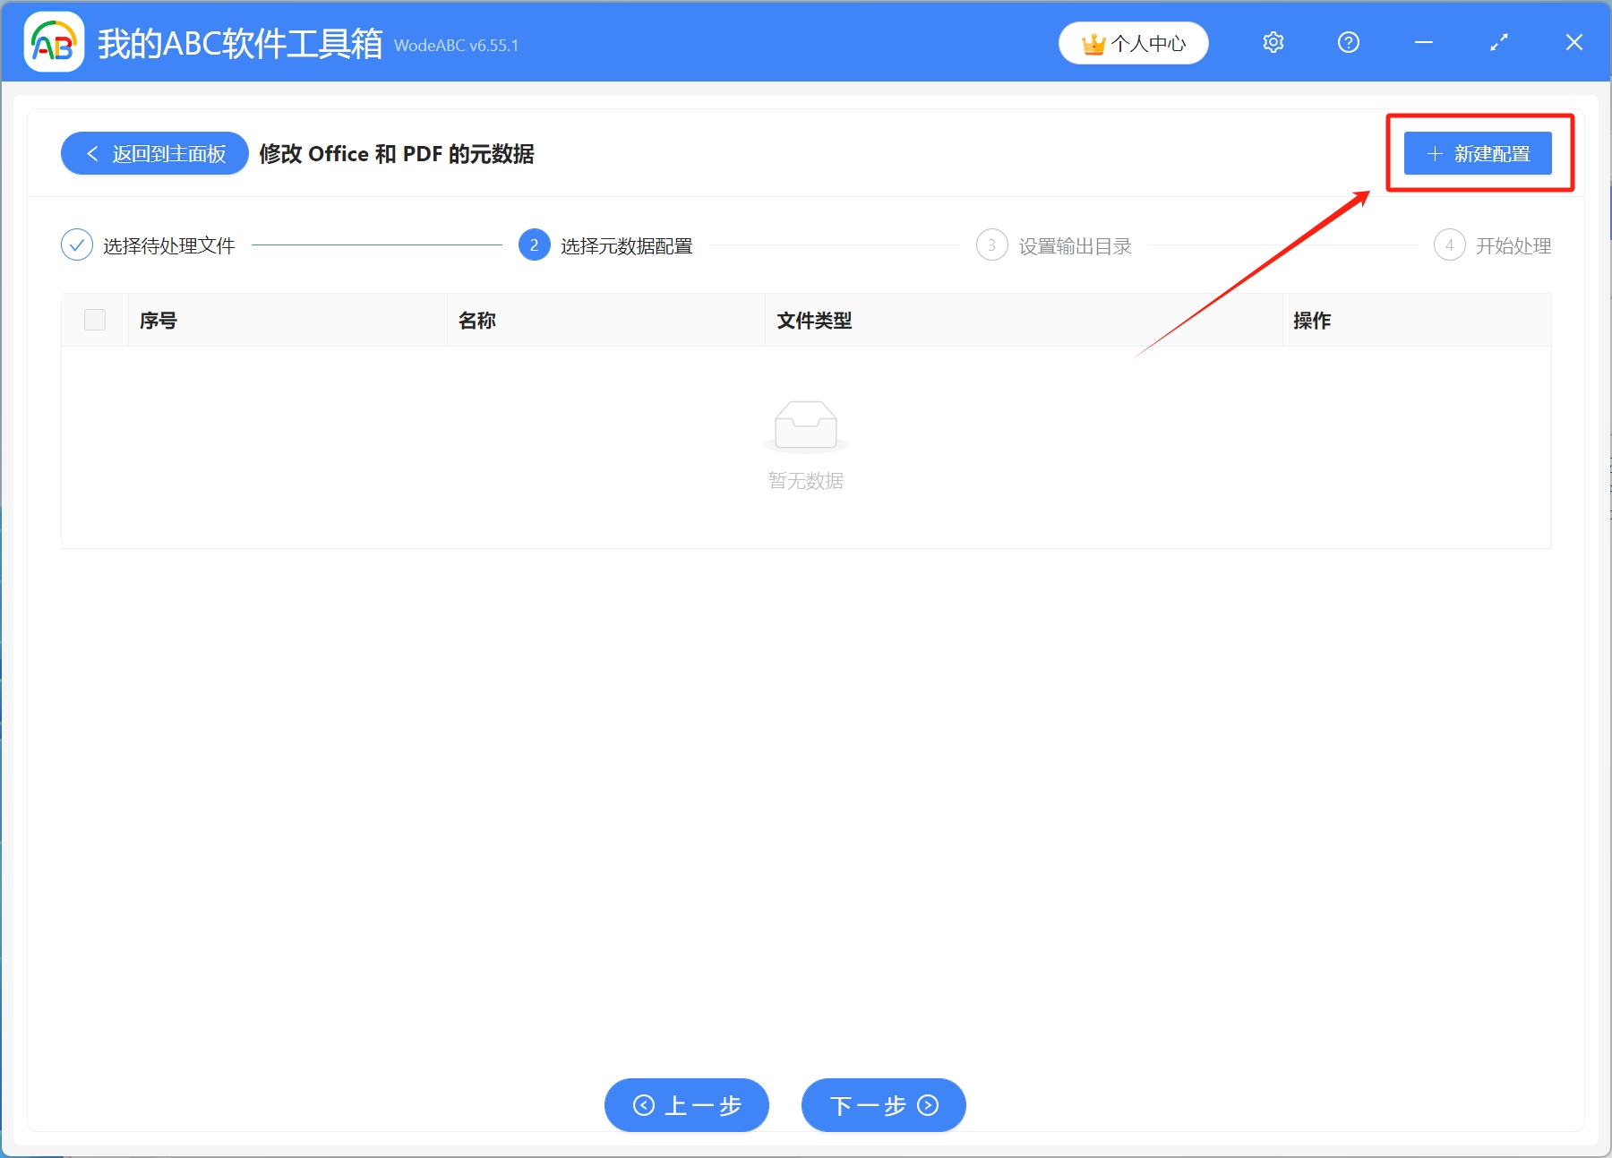Viewport: 1612px width, 1158px height.
Task: Click 新建配置 to create new configuration
Action: pyautogui.click(x=1478, y=153)
